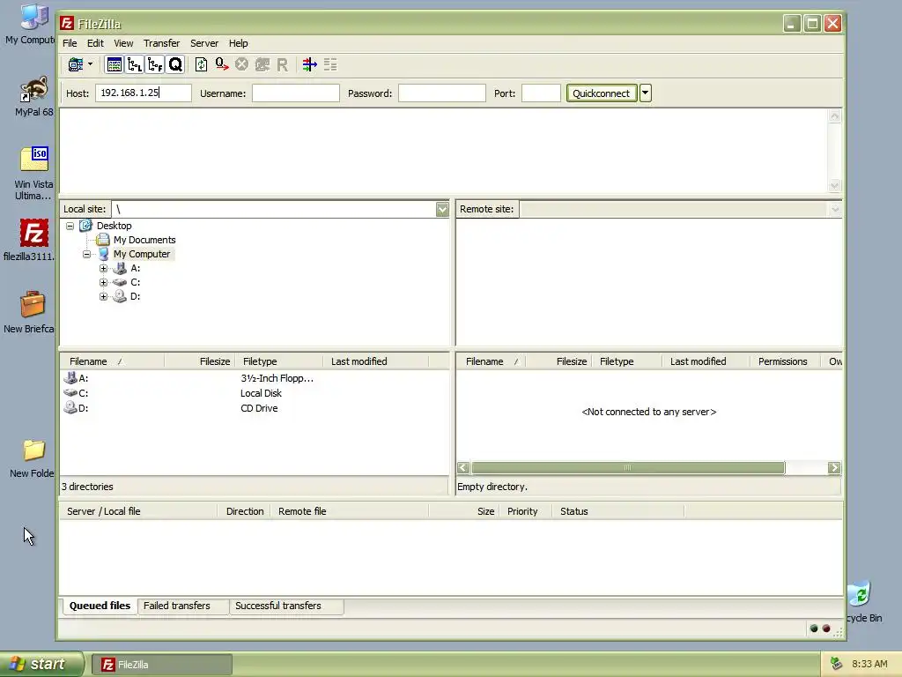Image resolution: width=902 pixels, height=677 pixels.
Task: Toggle message log display
Action: [x=114, y=64]
